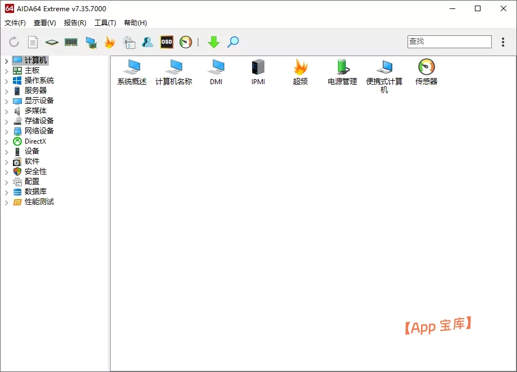Open the 查看(V) menu
This screenshot has height=372, width=517.
[x=45, y=23]
